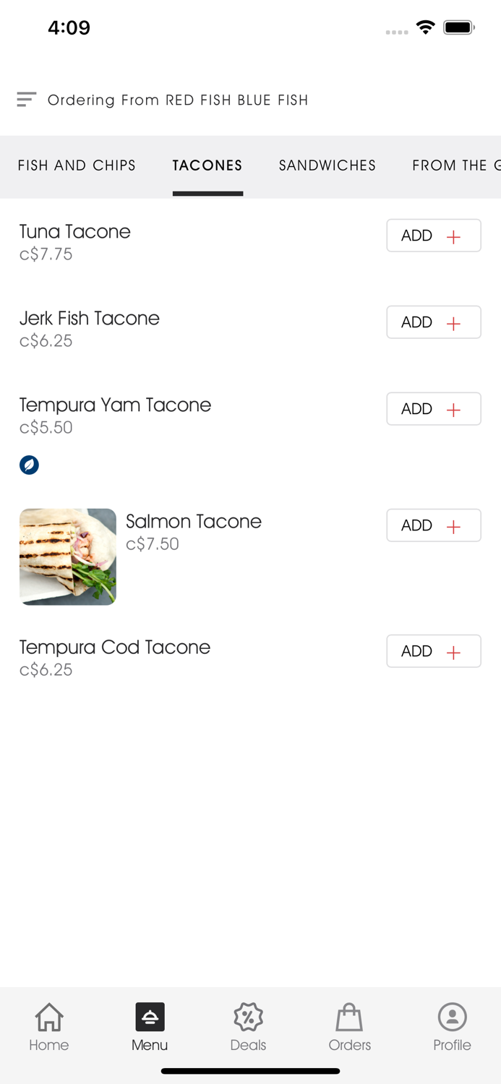Tap the Wi-Fi icon in status bar
Screen dimensions: 501x1084
[x=425, y=27]
